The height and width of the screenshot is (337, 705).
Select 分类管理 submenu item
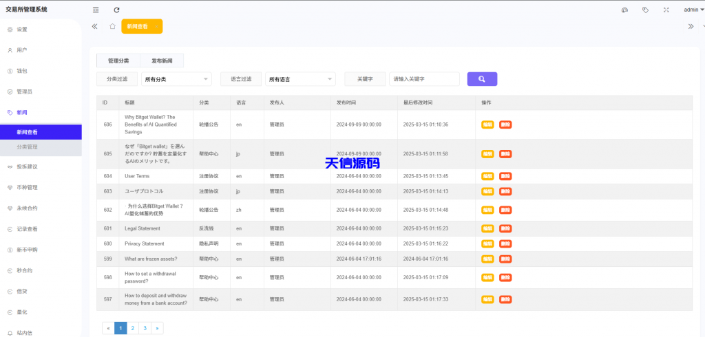pos(41,147)
